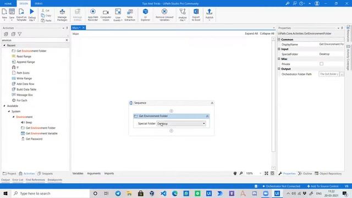Run the workflow with Debug File
The width and height of the screenshot is (352, 198).
click(32, 15)
